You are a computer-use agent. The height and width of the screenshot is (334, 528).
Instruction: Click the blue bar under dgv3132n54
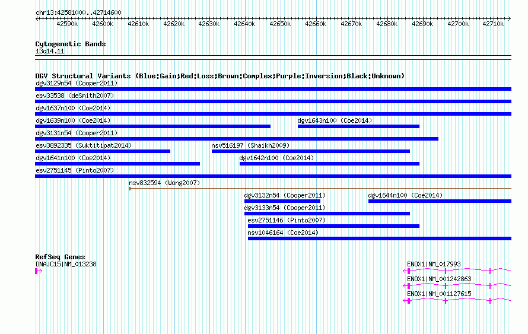click(x=282, y=201)
